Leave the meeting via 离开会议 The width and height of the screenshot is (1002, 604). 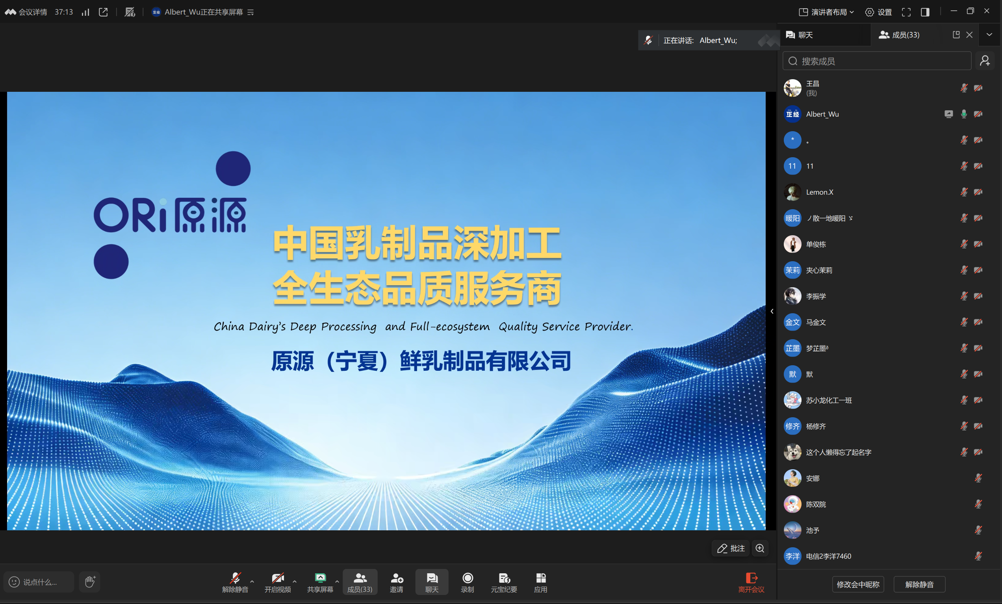click(751, 582)
